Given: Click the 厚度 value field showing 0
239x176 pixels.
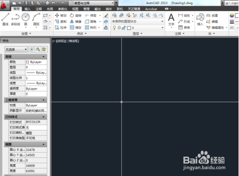Looking at the screenshot, I should point(36,94).
